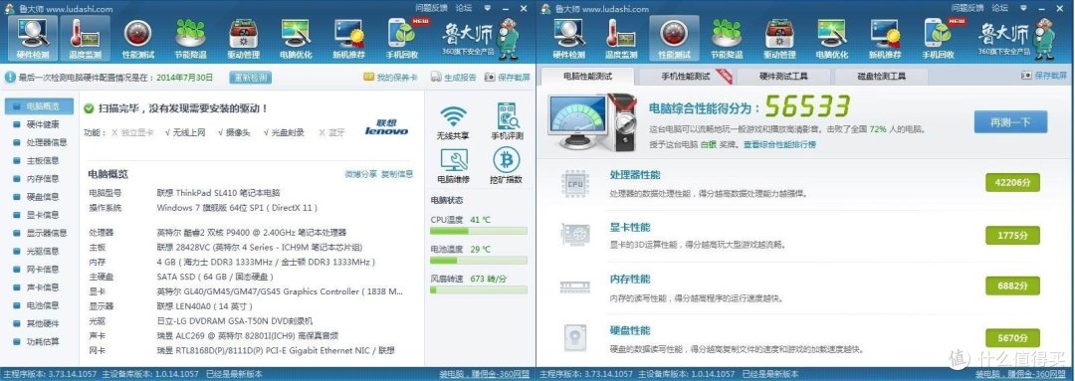Click the 风扇转速 progress bar
The height and width of the screenshot is (381, 1075).
pyautogui.click(x=479, y=289)
